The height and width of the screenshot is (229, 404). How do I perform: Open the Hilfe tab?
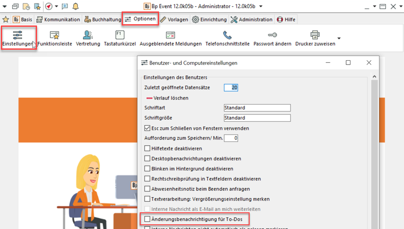click(286, 20)
